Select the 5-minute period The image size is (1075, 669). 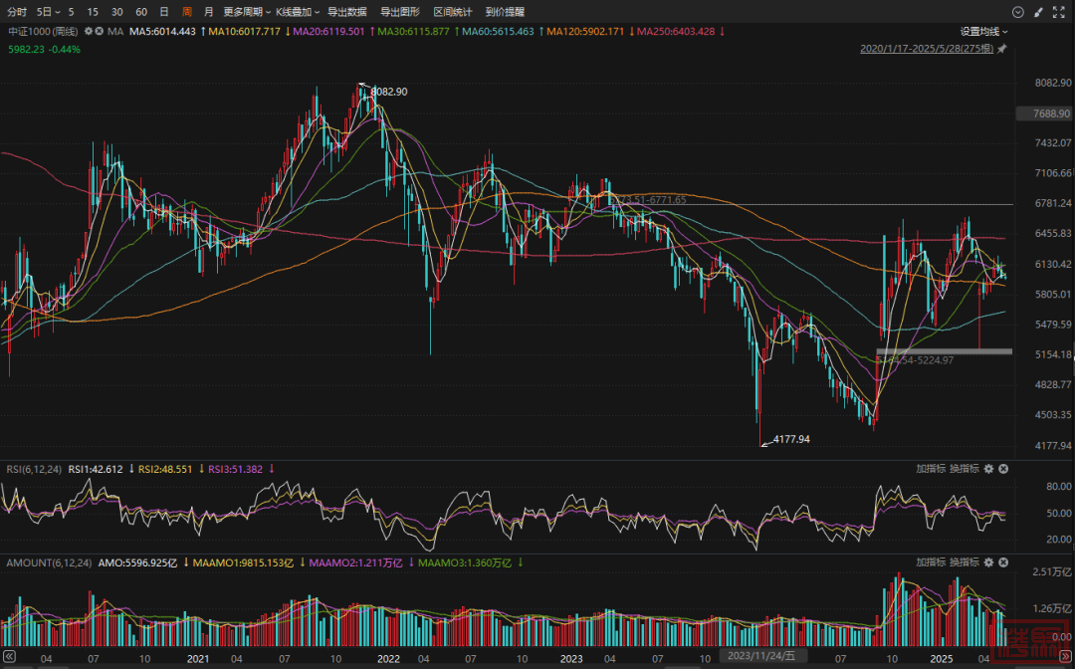[x=72, y=12]
